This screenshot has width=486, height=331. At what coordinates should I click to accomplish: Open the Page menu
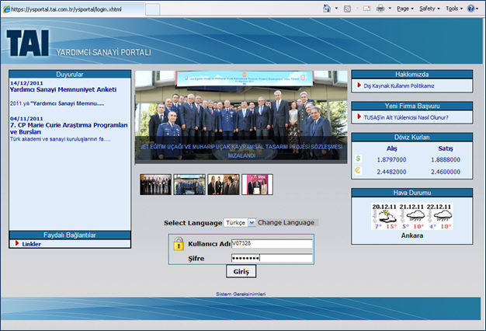click(x=405, y=9)
